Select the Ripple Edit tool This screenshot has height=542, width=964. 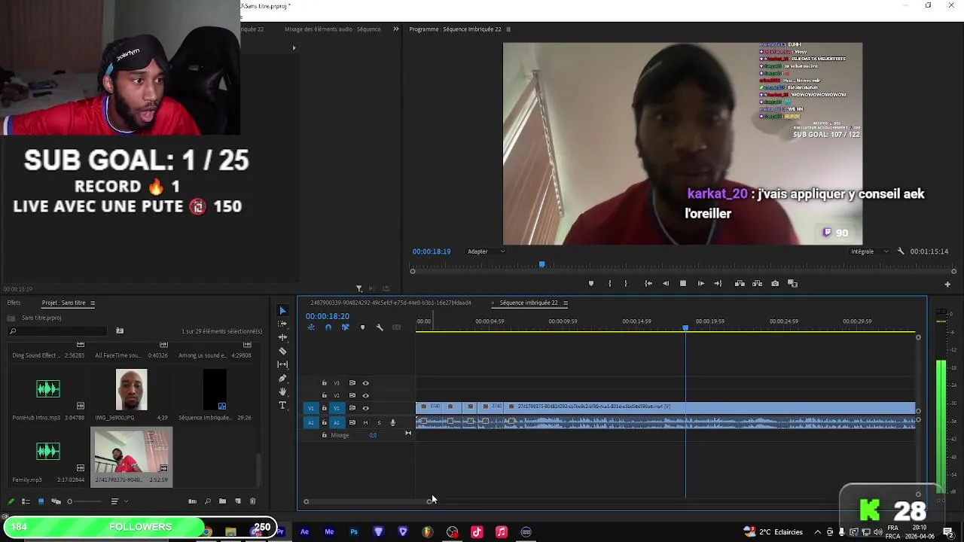click(x=282, y=337)
